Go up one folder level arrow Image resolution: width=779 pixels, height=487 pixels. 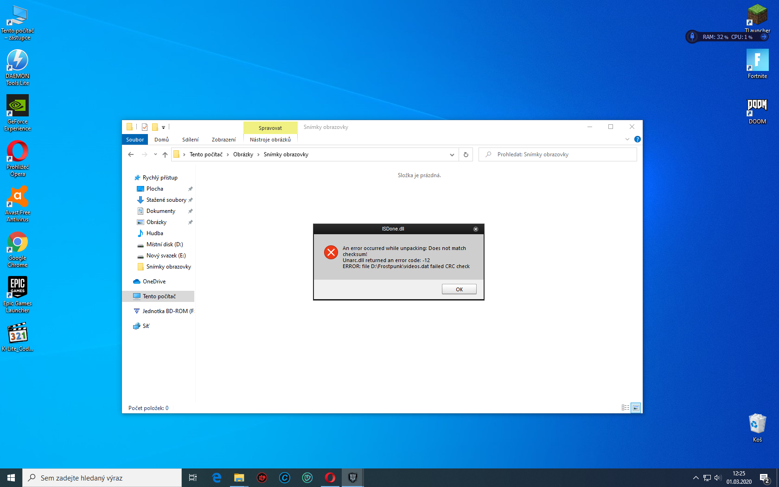click(165, 154)
